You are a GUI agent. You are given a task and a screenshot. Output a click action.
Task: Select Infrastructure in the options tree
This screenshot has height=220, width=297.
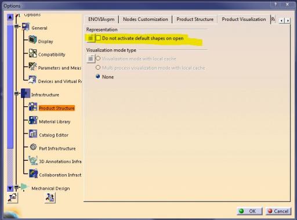45,95
